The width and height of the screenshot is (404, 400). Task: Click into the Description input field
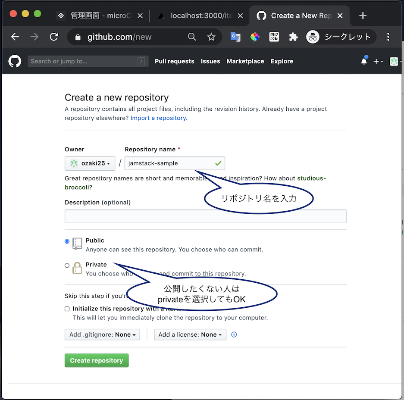205,216
